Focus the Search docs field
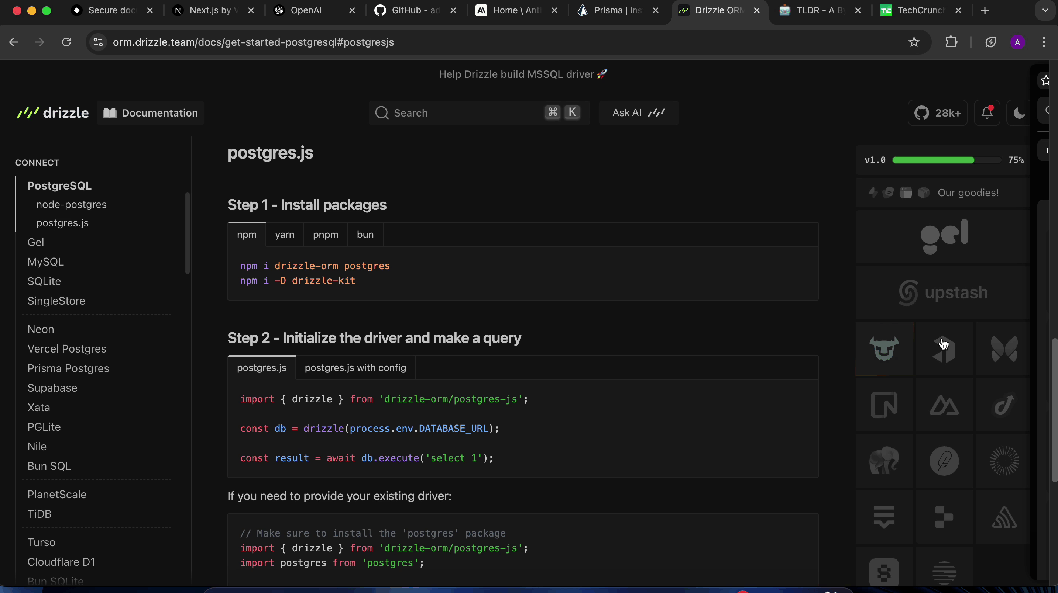Image resolution: width=1058 pixels, height=593 pixels. [x=479, y=113]
